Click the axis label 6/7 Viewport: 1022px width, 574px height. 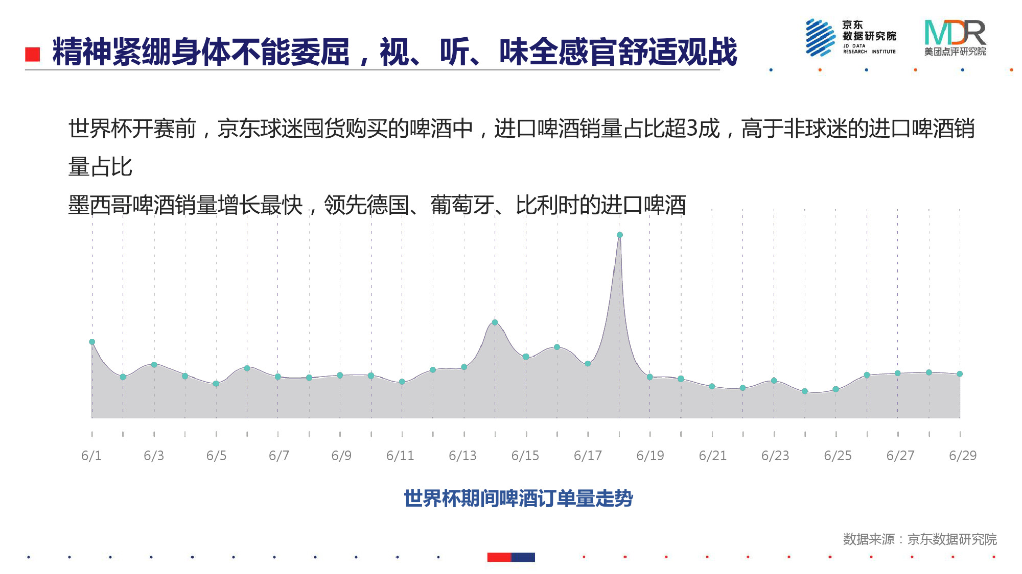coord(279,456)
